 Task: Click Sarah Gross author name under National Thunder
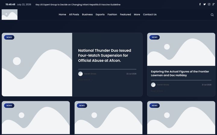90,74
